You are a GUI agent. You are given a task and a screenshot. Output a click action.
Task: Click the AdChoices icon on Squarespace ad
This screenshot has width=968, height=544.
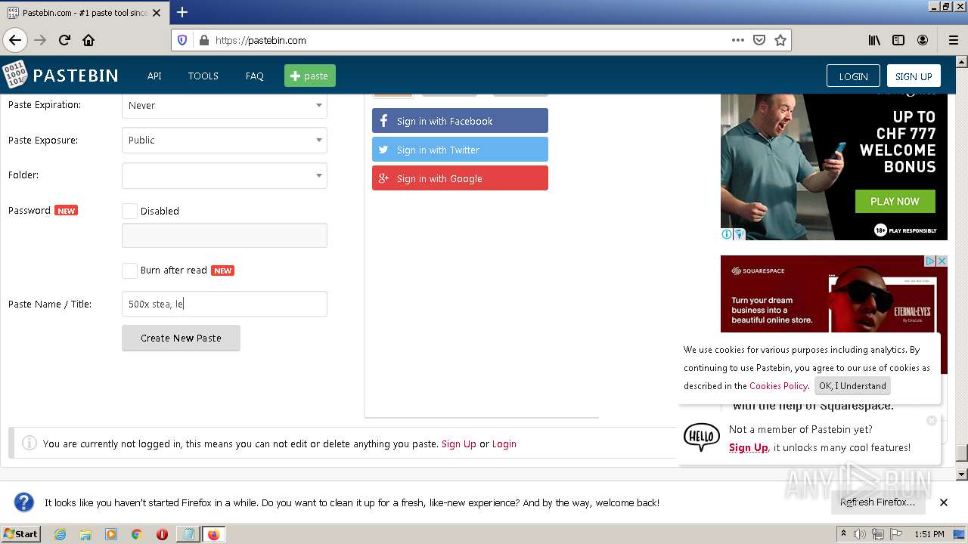pyautogui.click(x=931, y=261)
